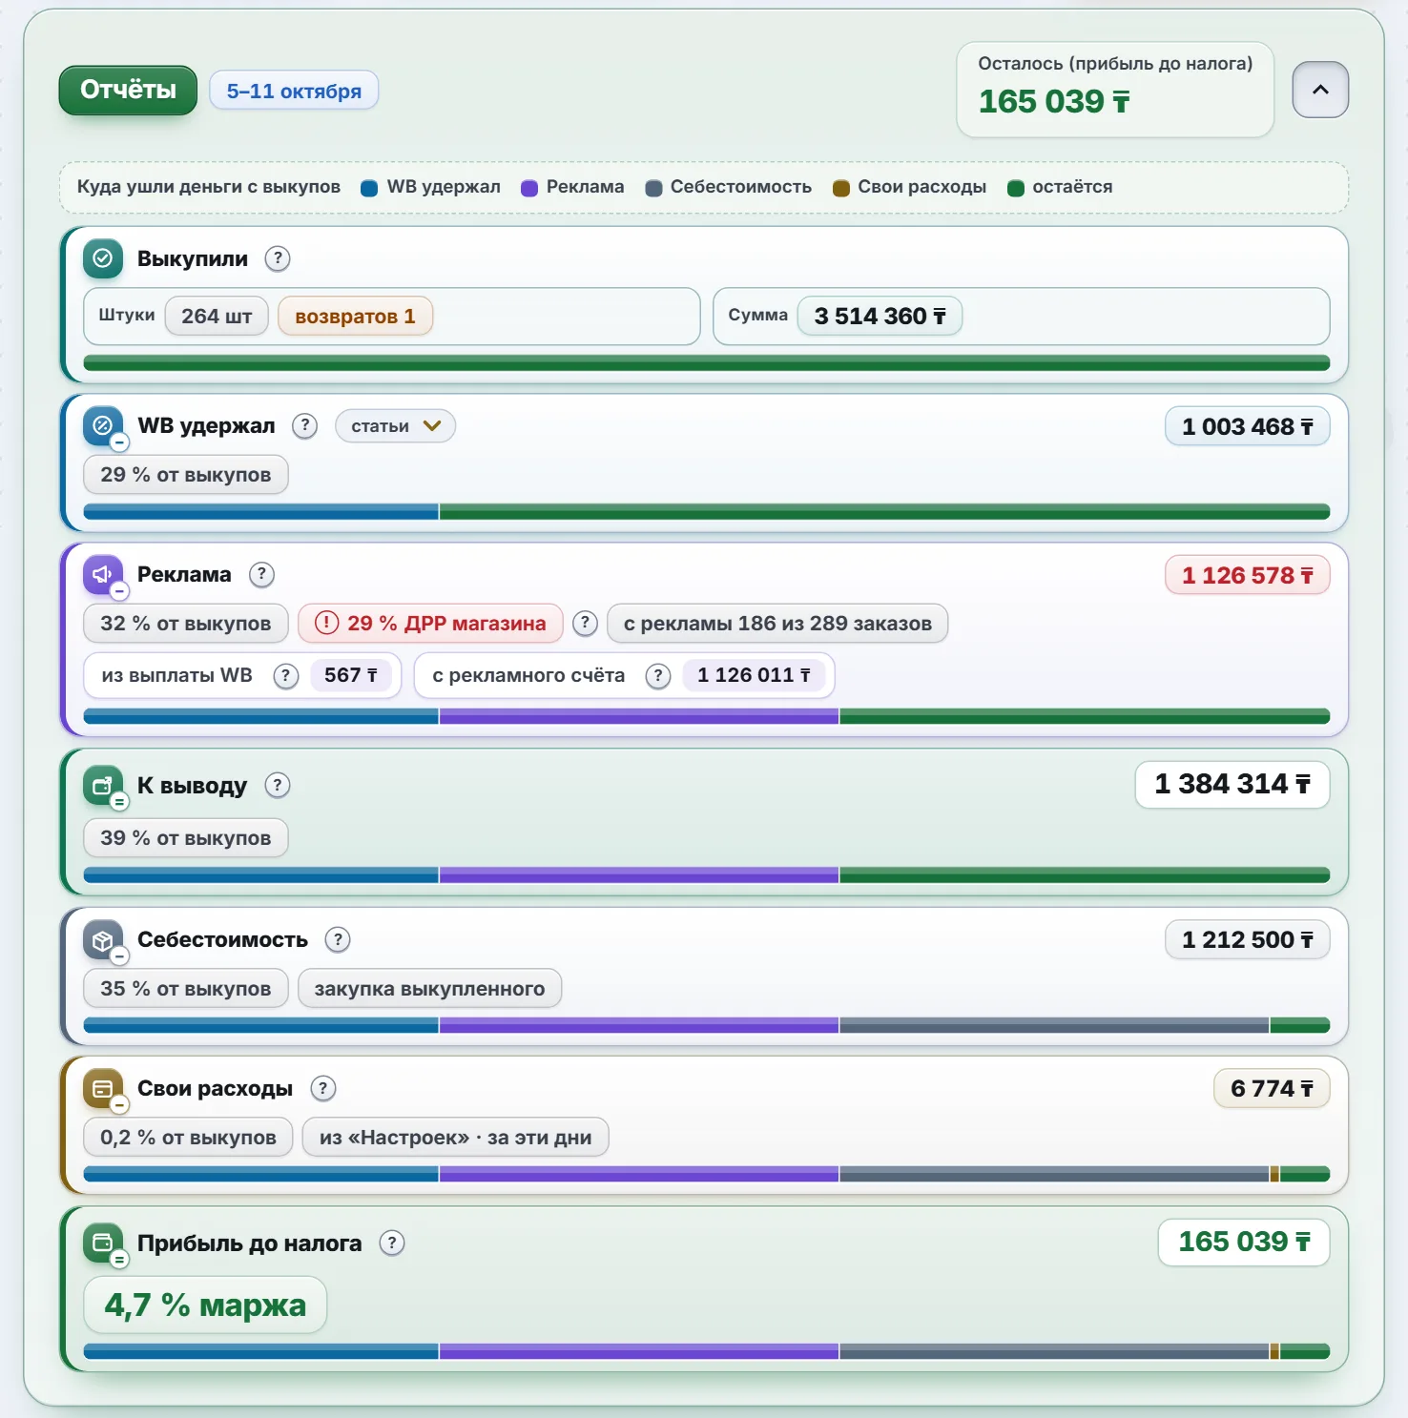Click the gray Себестоимость legend dot
This screenshot has height=1418, width=1408.
point(653,188)
